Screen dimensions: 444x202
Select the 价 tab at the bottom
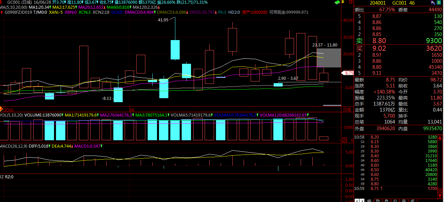coord(395,200)
